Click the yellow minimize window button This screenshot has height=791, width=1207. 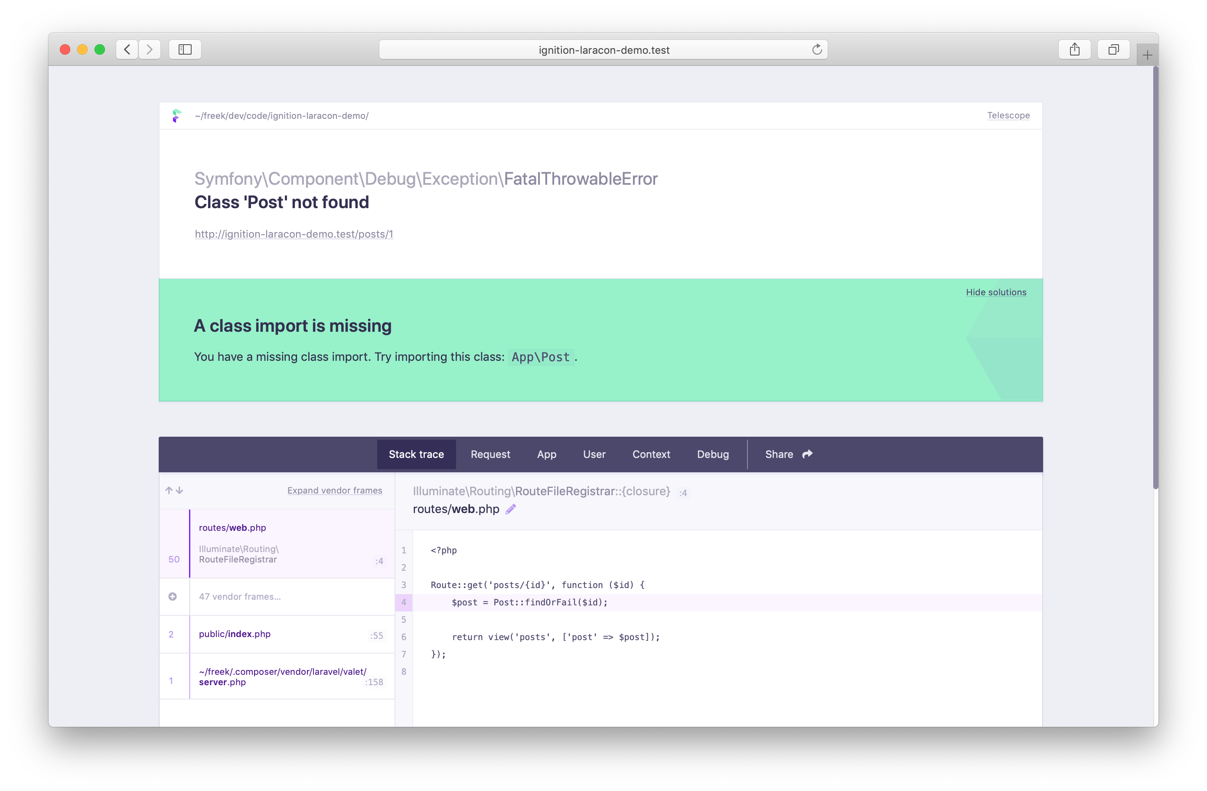(82, 49)
